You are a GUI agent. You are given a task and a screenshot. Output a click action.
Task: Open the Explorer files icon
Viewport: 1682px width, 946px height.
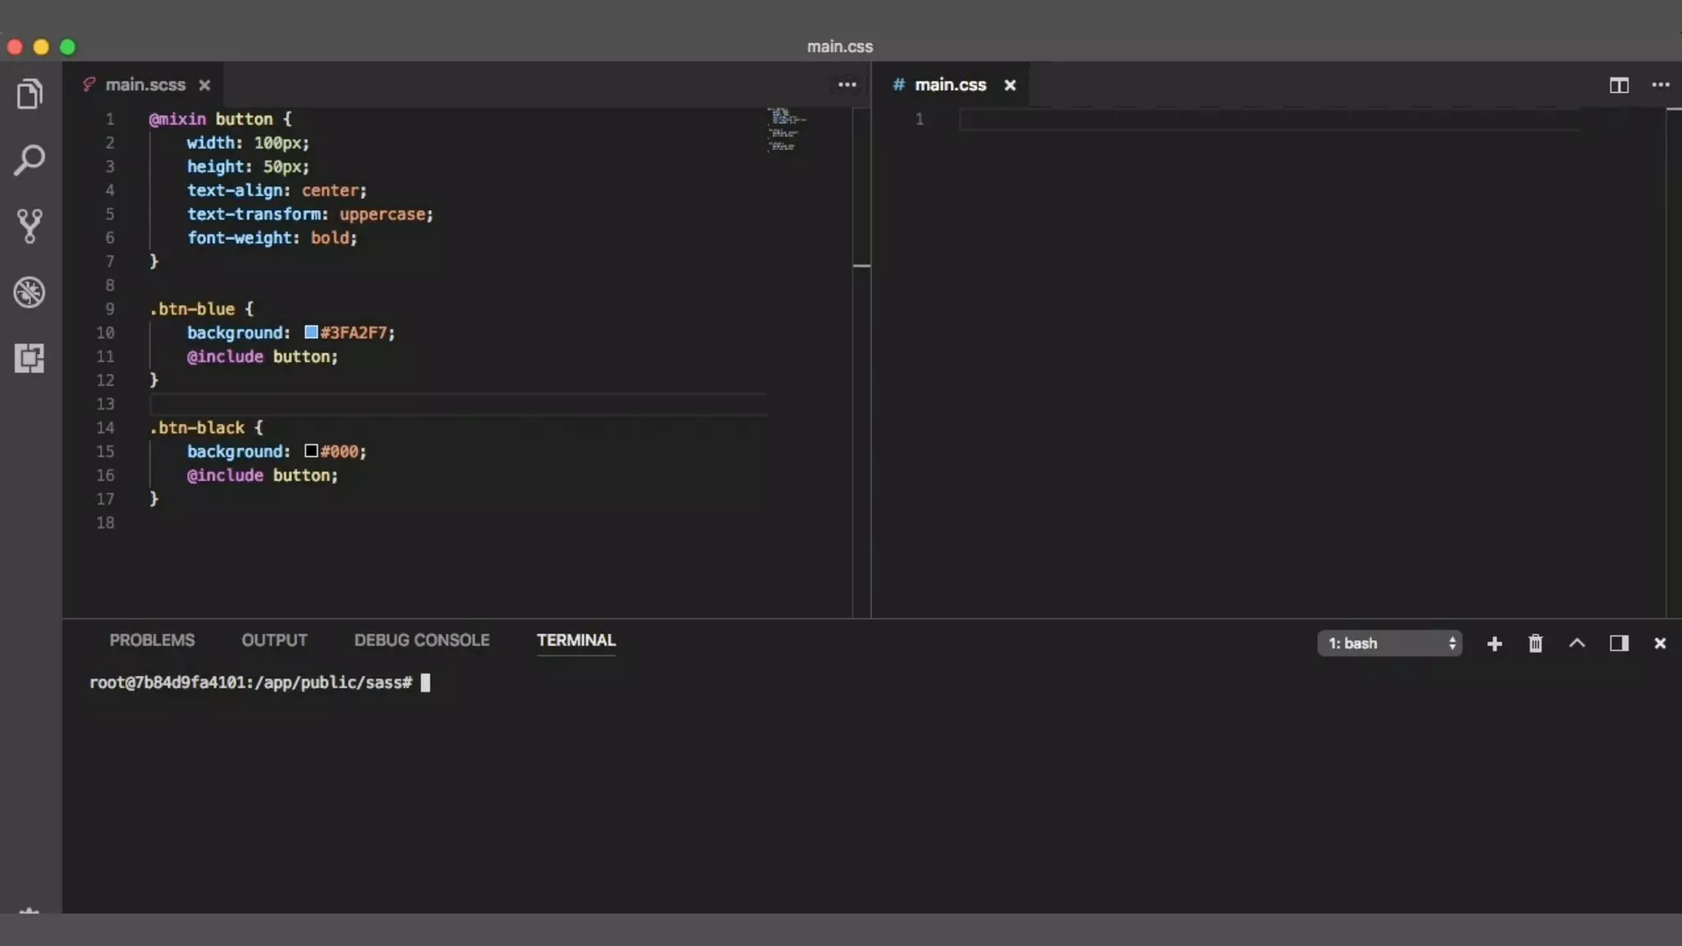pyautogui.click(x=30, y=94)
